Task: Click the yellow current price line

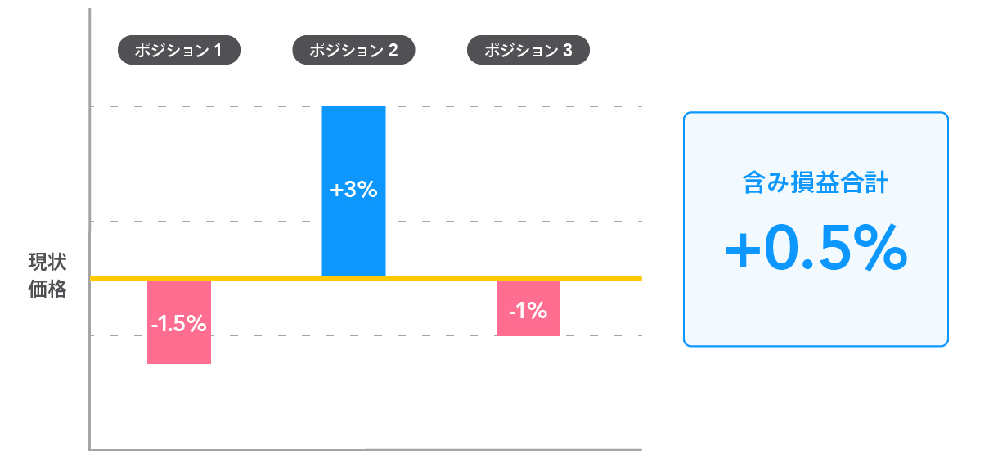Action: tap(366, 279)
